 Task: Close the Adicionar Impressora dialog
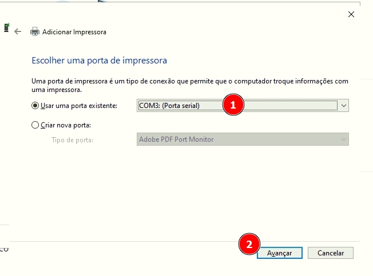click(x=351, y=14)
